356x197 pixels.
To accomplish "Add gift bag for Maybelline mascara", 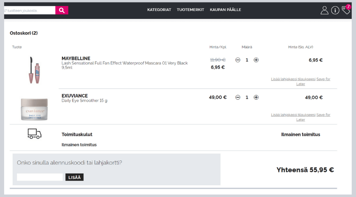I will [293, 79].
